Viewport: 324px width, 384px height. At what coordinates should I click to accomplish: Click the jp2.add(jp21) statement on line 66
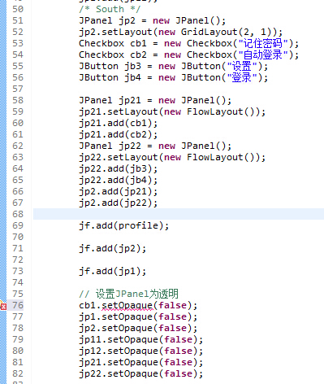click(x=118, y=191)
